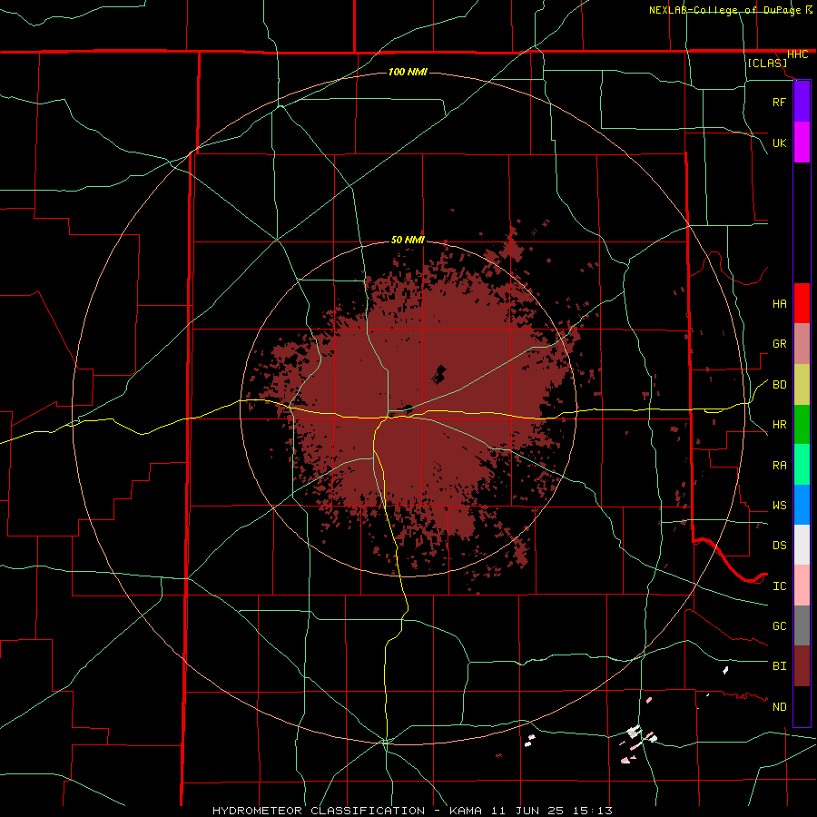Click the 'WS' legend label text
This screenshot has width=817, height=817.
(780, 506)
